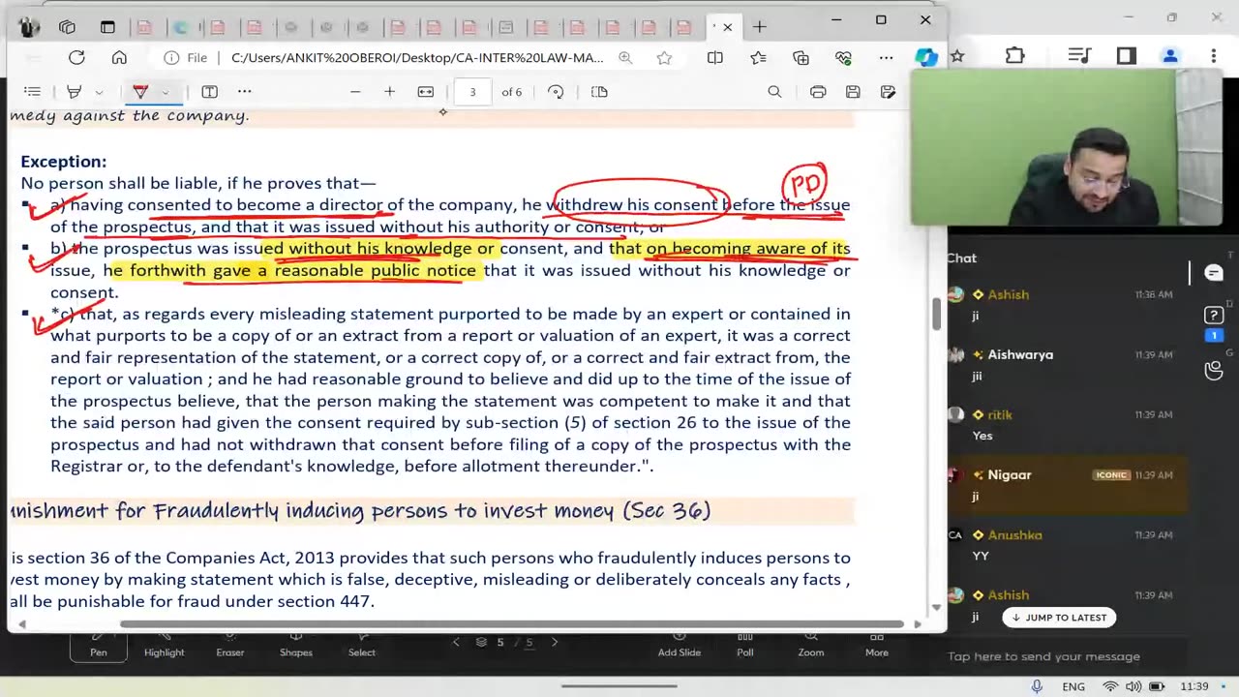Jump to latest chat message
Image resolution: width=1239 pixels, height=697 pixels.
[1059, 618]
